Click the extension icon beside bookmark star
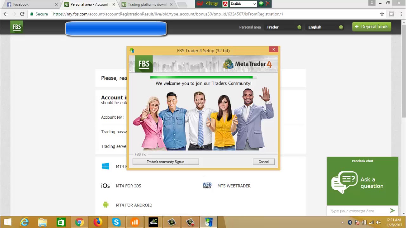 point(392,14)
